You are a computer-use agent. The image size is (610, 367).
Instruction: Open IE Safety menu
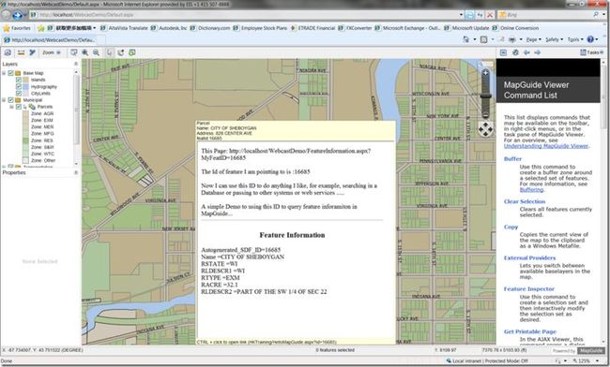(x=554, y=39)
